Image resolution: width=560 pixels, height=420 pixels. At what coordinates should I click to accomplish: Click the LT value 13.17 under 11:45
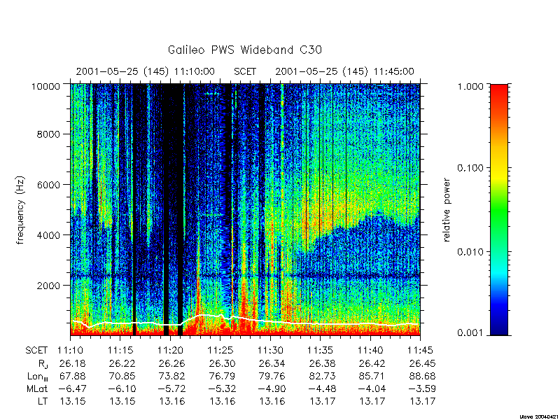point(423,401)
